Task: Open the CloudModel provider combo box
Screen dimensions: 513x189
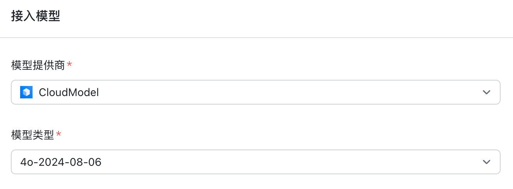Action: [256, 92]
